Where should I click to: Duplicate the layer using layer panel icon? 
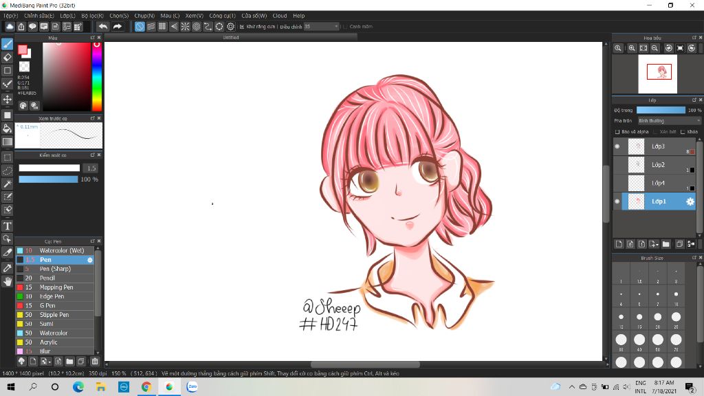point(679,244)
